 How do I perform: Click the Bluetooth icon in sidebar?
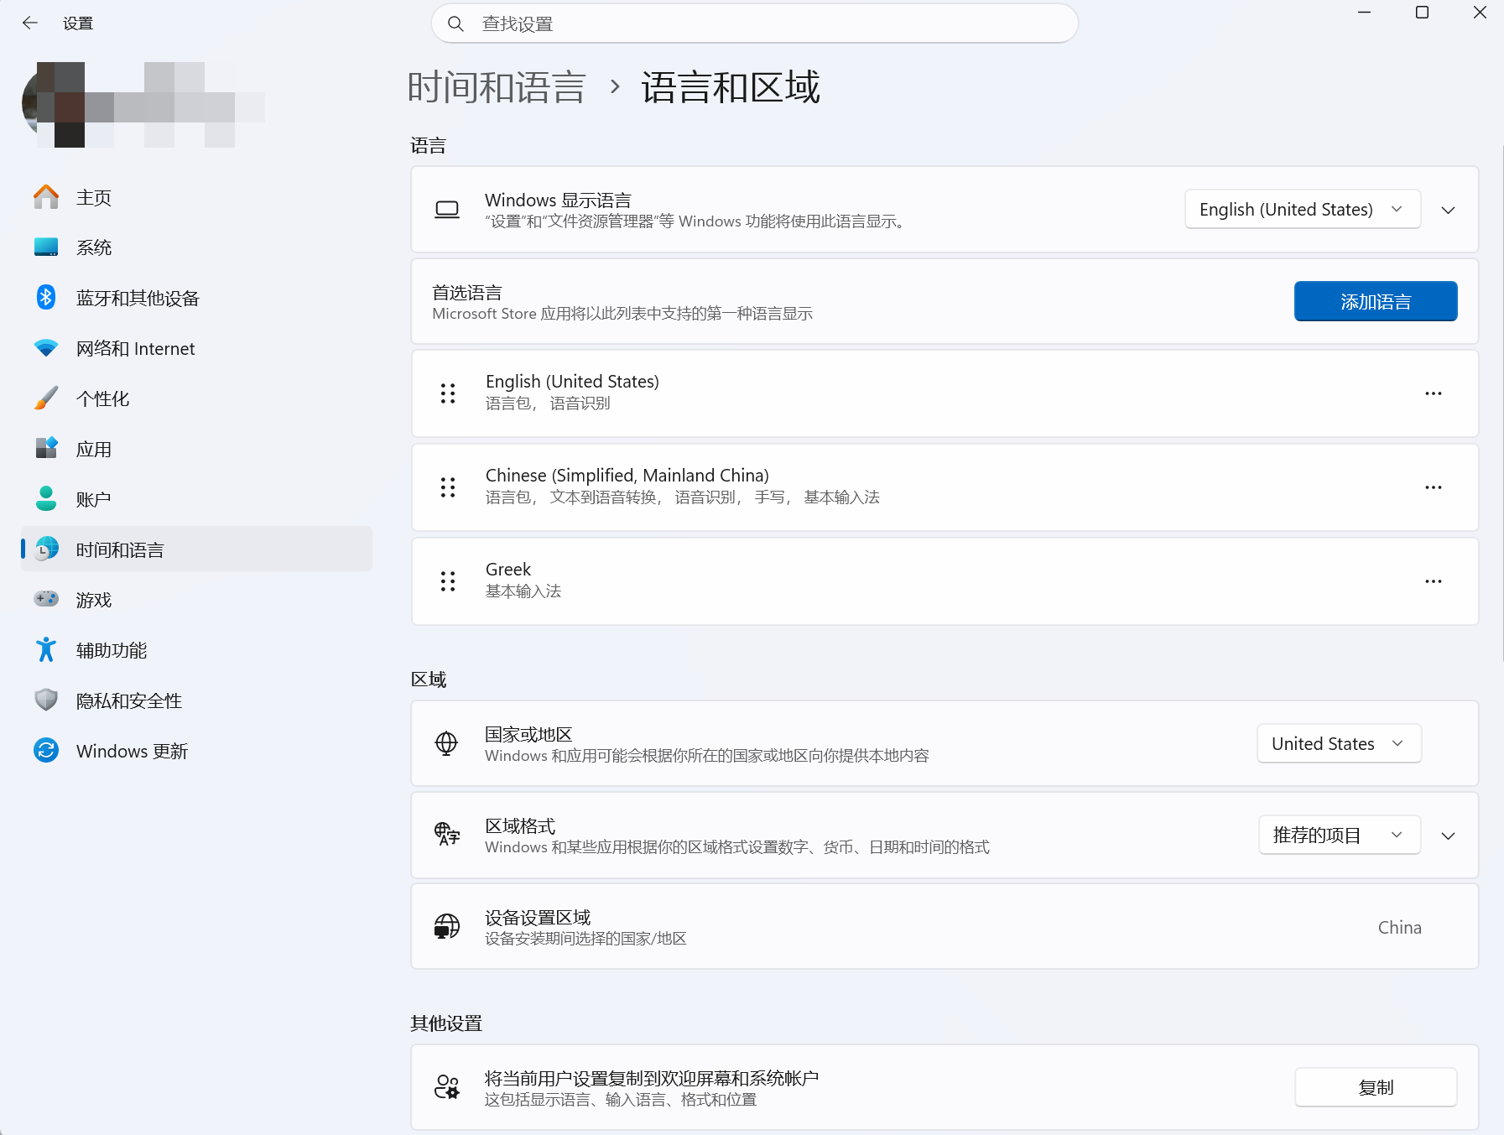[x=46, y=298]
